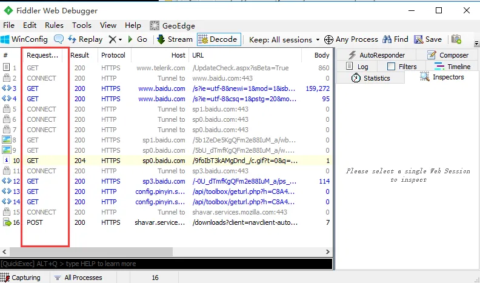Select the www.telerik.com host cell
Viewport: 480px width, 283px height.
click(161, 68)
